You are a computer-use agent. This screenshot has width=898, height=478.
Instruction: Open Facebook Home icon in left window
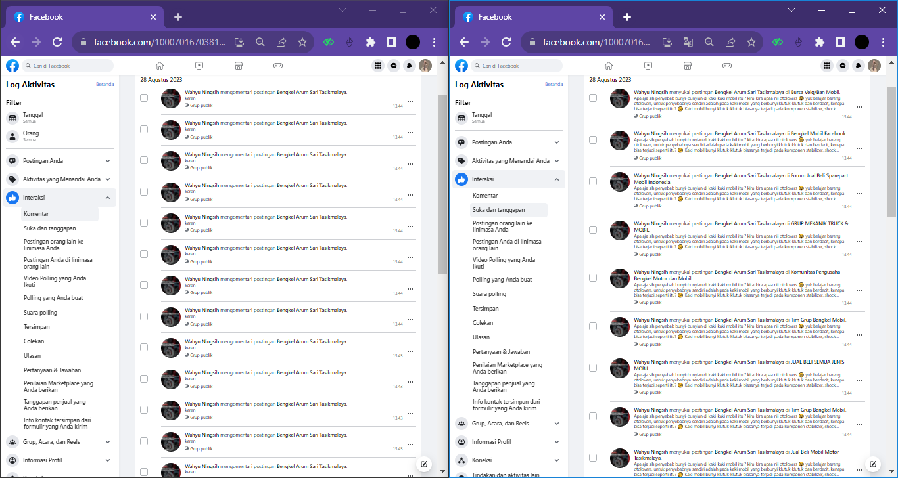tap(159, 66)
